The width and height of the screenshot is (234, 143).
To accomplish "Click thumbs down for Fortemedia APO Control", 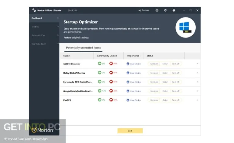I will tap(111, 82).
